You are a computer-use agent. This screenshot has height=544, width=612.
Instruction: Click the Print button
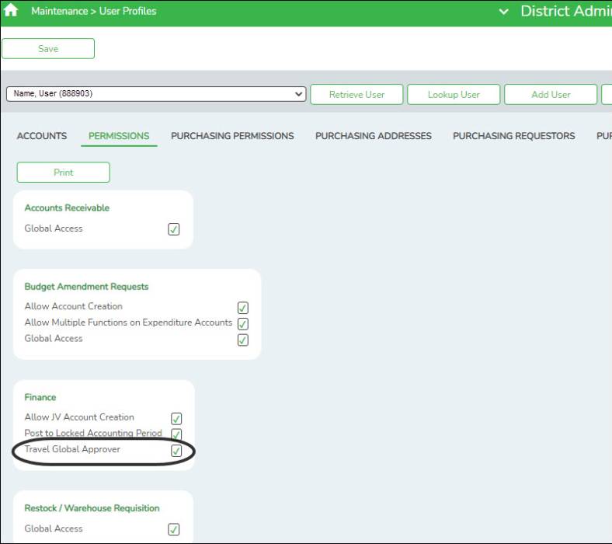(63, 173)
